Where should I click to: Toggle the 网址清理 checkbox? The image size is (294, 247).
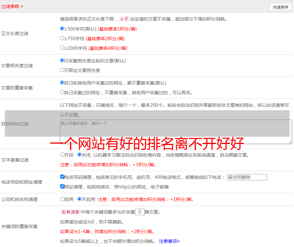click(x=63, y=187)
